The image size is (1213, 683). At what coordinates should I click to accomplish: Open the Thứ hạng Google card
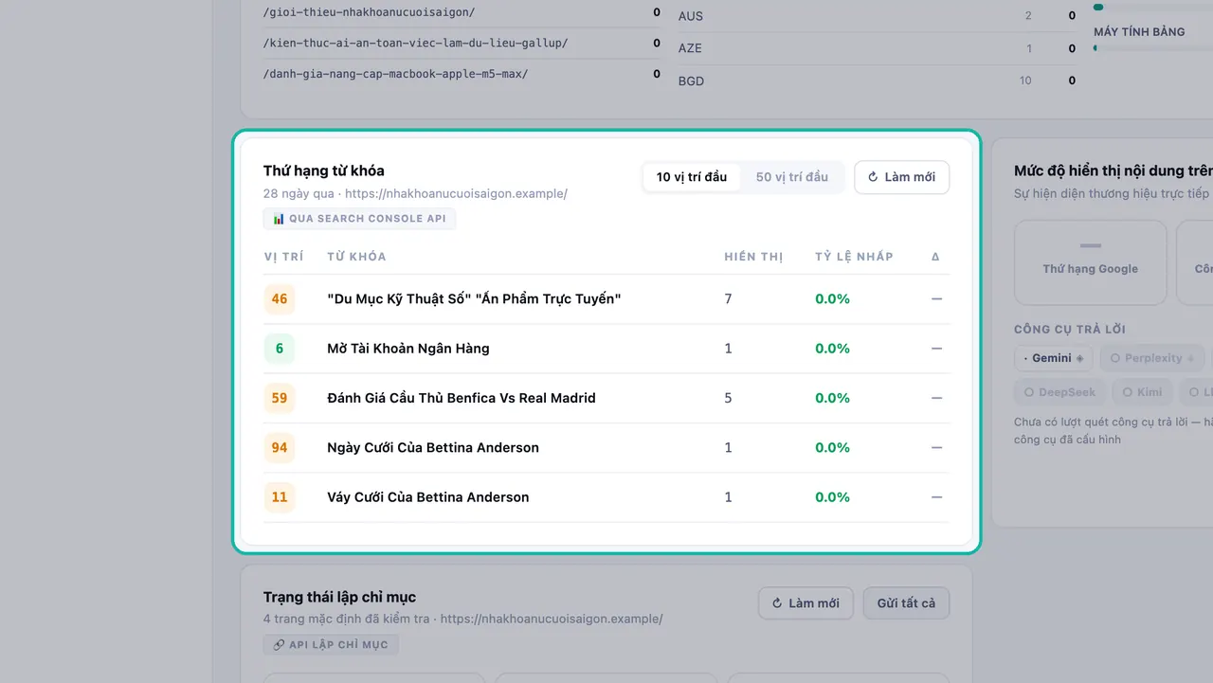[x=1091, y=262]
